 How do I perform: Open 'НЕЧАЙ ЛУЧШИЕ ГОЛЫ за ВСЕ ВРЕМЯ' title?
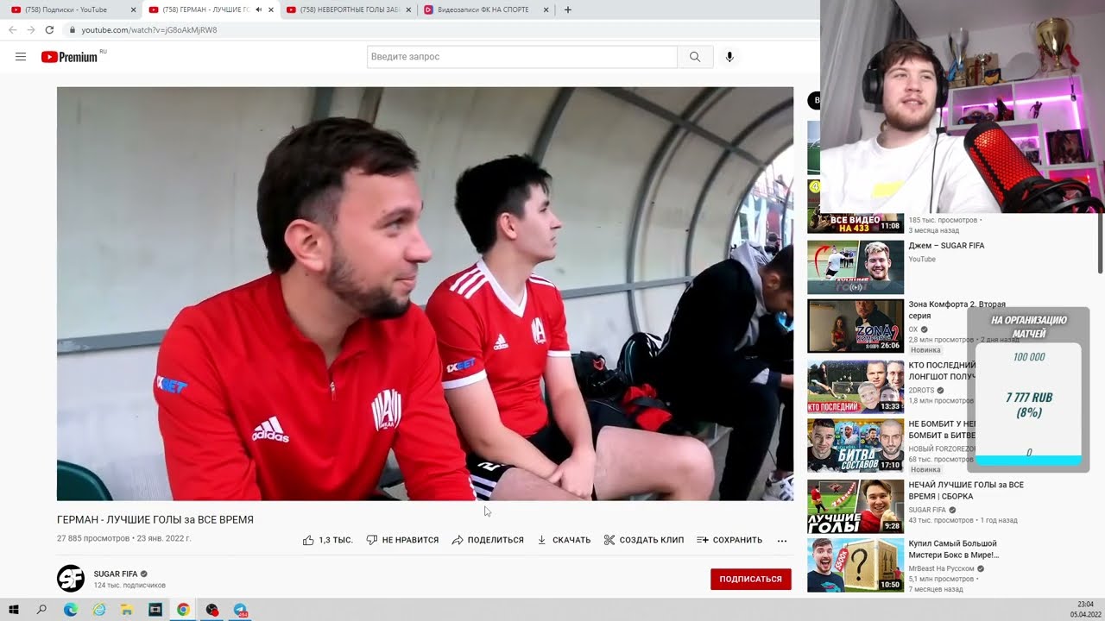965,491
